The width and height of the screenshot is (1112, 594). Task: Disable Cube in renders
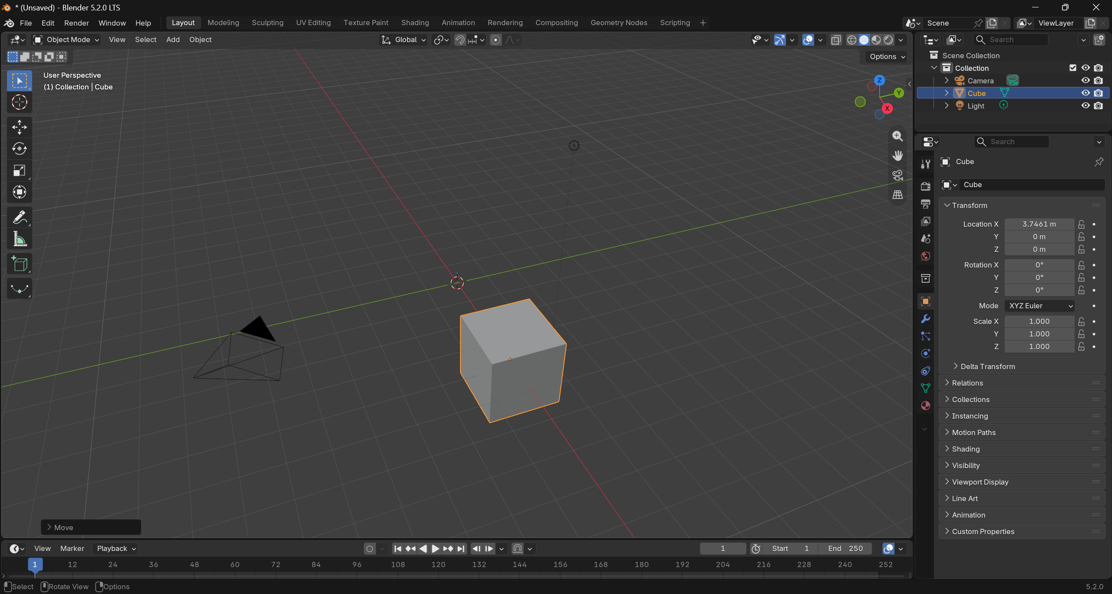[1099, 93]
